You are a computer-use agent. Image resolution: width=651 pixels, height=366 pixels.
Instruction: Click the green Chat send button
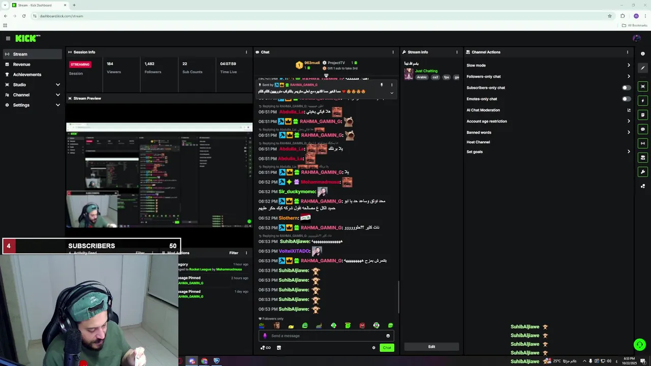[387, 348]
